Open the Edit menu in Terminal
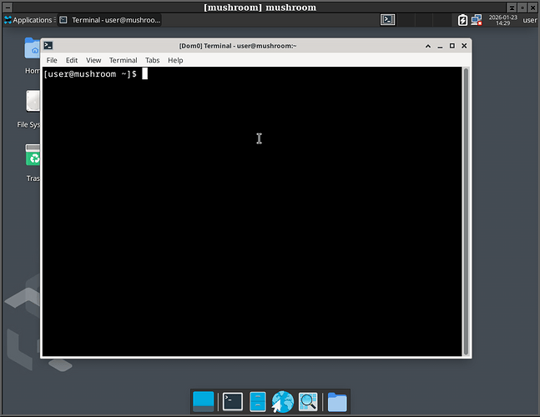Image resolution: width=540 pixels, height=417 pixels. tap(72, 60)
